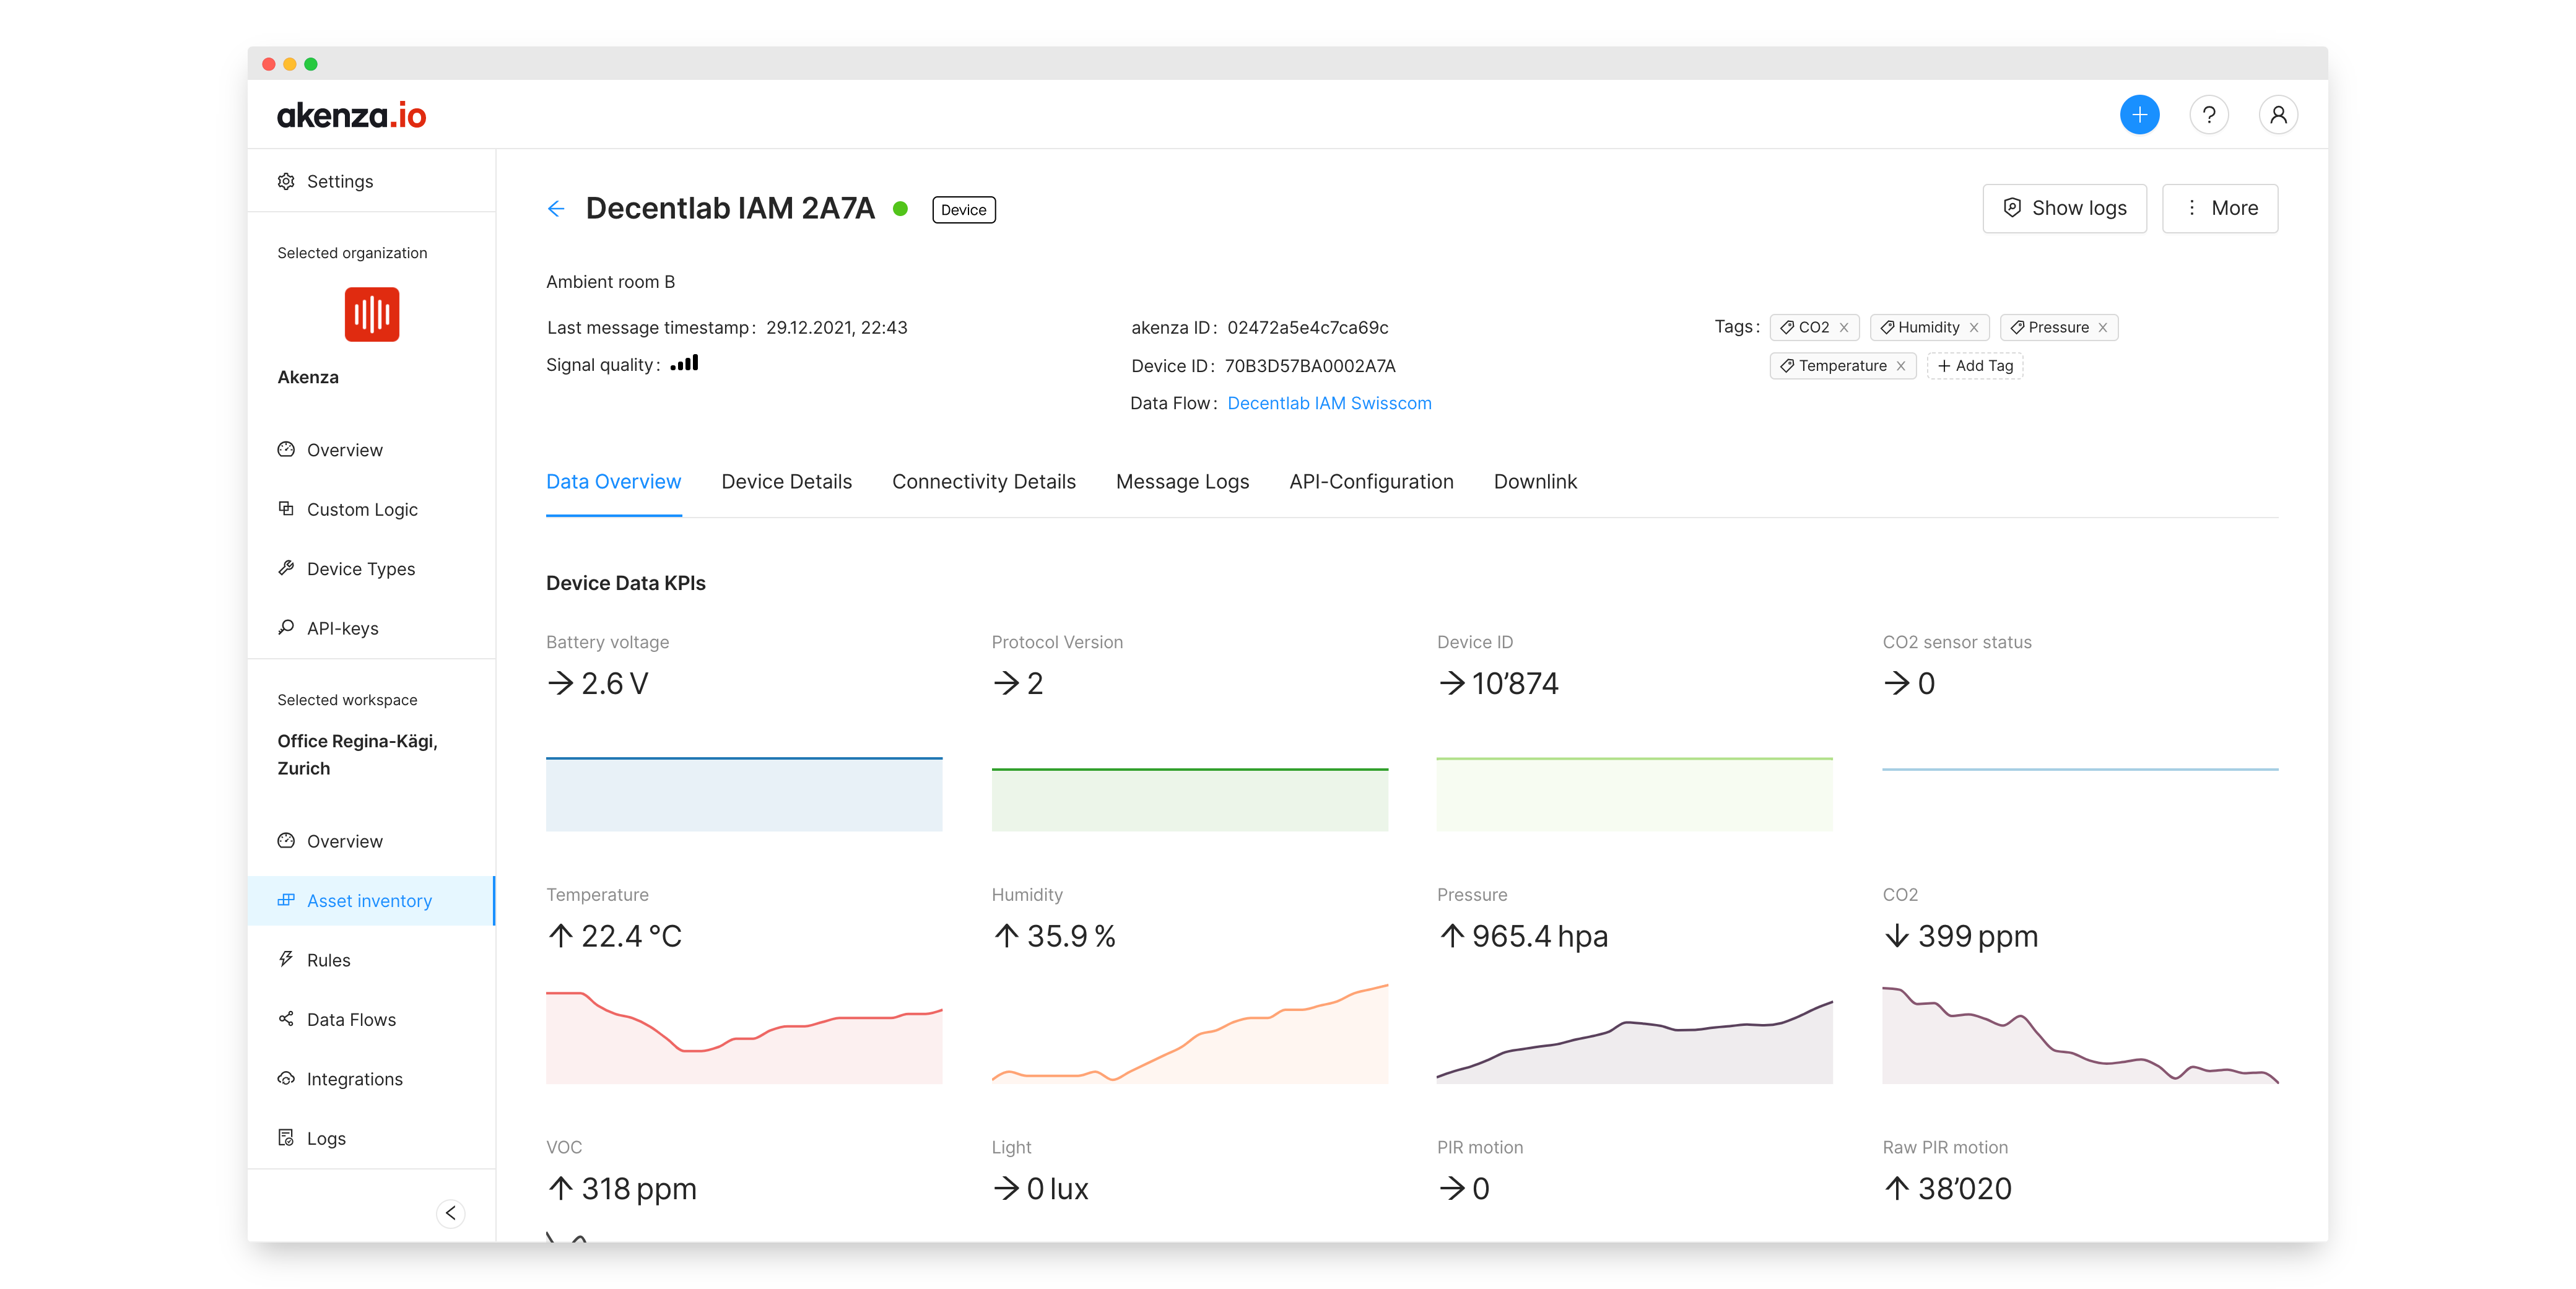This screenshot has width=2576, height=1289.
Task: Click the 399 ppm CO2 value
Action: click(1977, 936)
